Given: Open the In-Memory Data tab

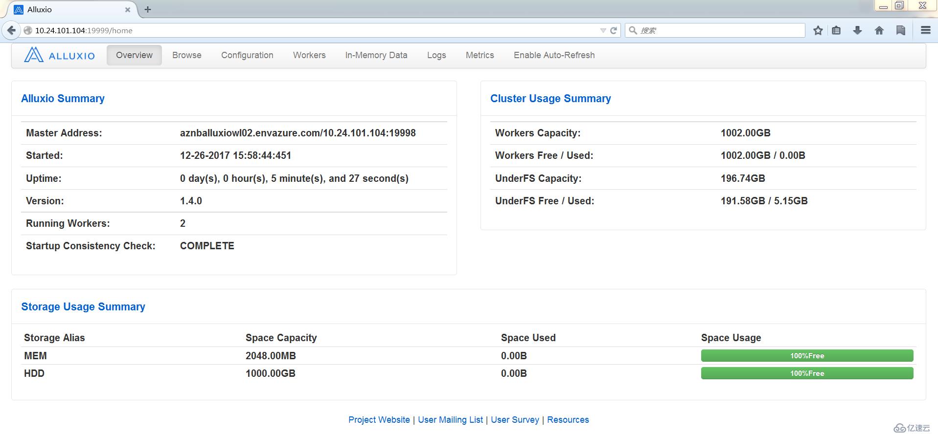Looking at the screenshot, I should 376,55.
